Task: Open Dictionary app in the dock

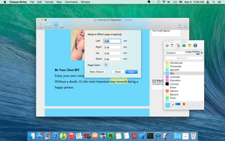Action: 134,136
